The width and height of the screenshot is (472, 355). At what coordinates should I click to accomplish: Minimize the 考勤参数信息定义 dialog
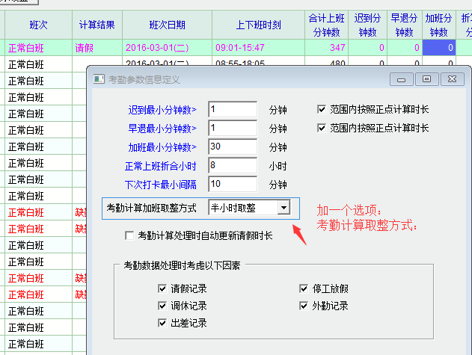402,78
